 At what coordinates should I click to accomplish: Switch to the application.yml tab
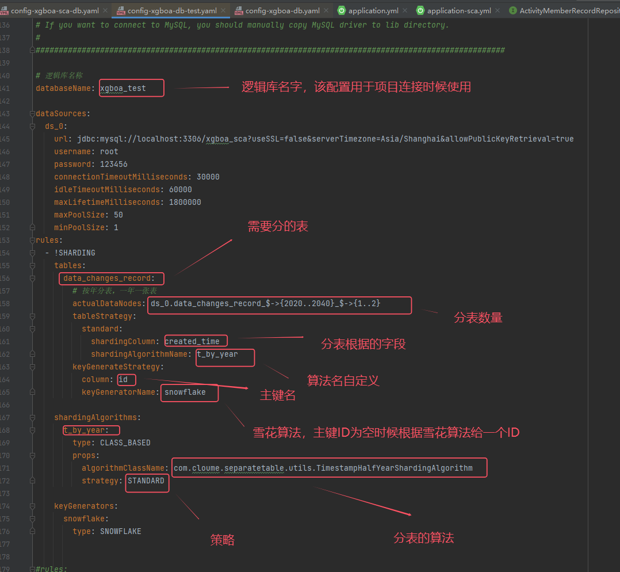[x=373, y=11]
